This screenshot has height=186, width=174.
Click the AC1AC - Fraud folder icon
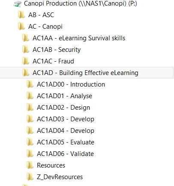pos(26,61)
